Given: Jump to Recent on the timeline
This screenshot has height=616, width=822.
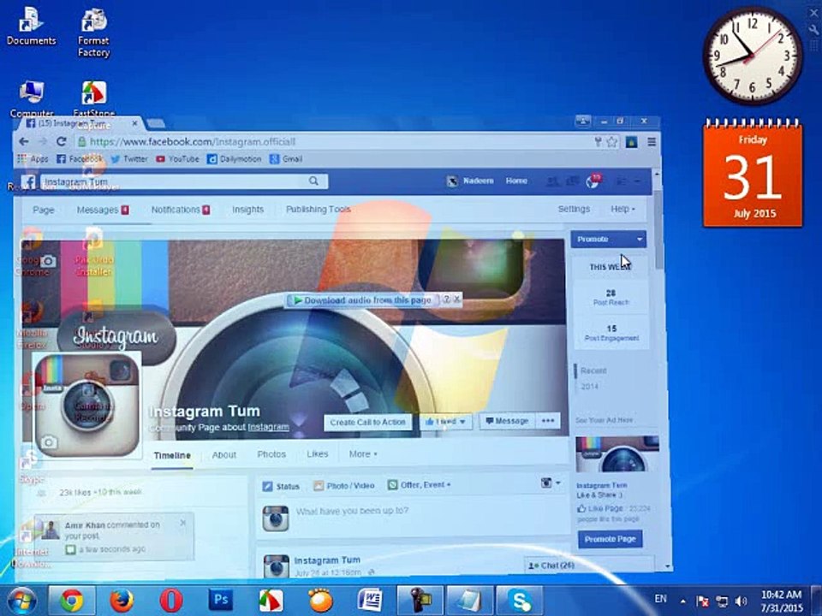Looking at the screenshot, I should tap(593, 370).
